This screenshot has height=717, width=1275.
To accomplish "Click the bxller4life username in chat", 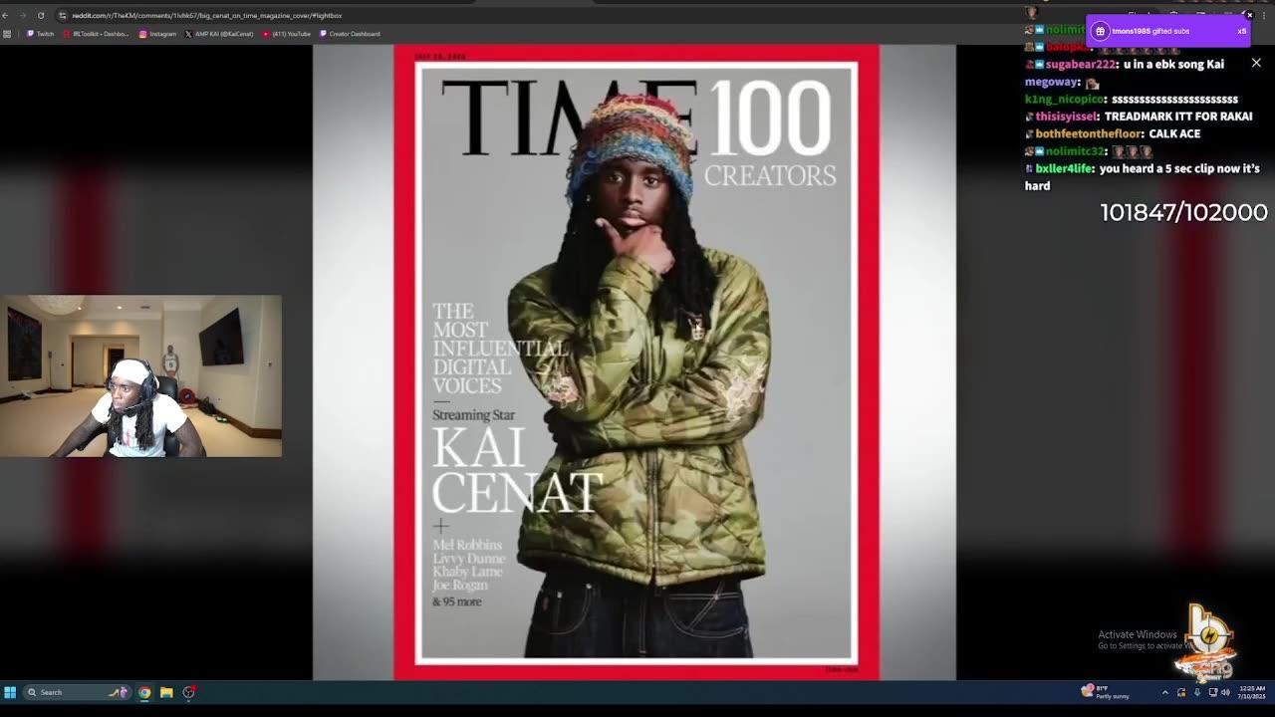I will pyautogui.click(x=1064, y=169).
